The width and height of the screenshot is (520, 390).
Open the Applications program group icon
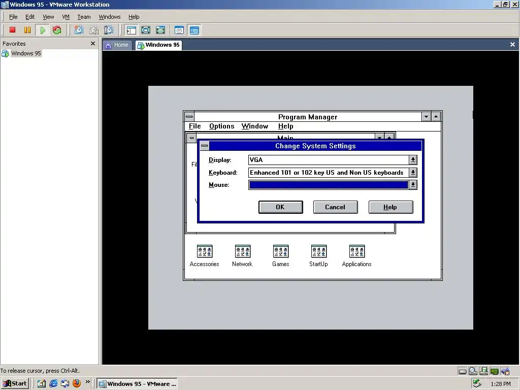(x=357, y=255)
